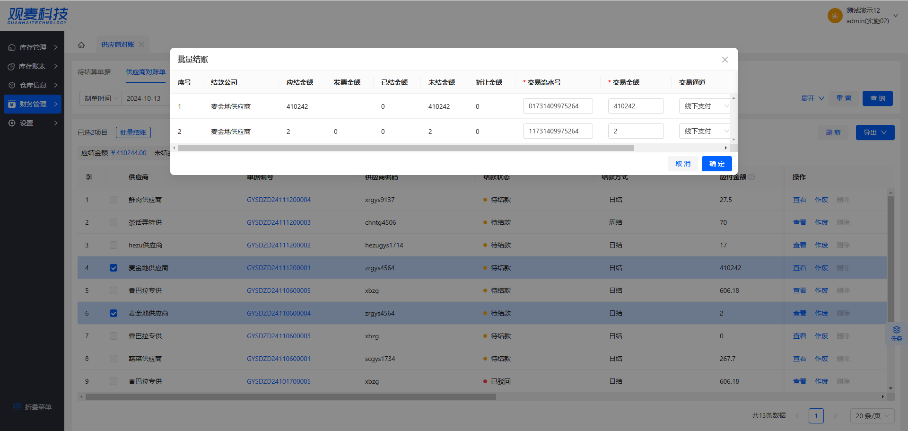
Task: Click the 观麦科技 logo
Action: coord(38,16)
